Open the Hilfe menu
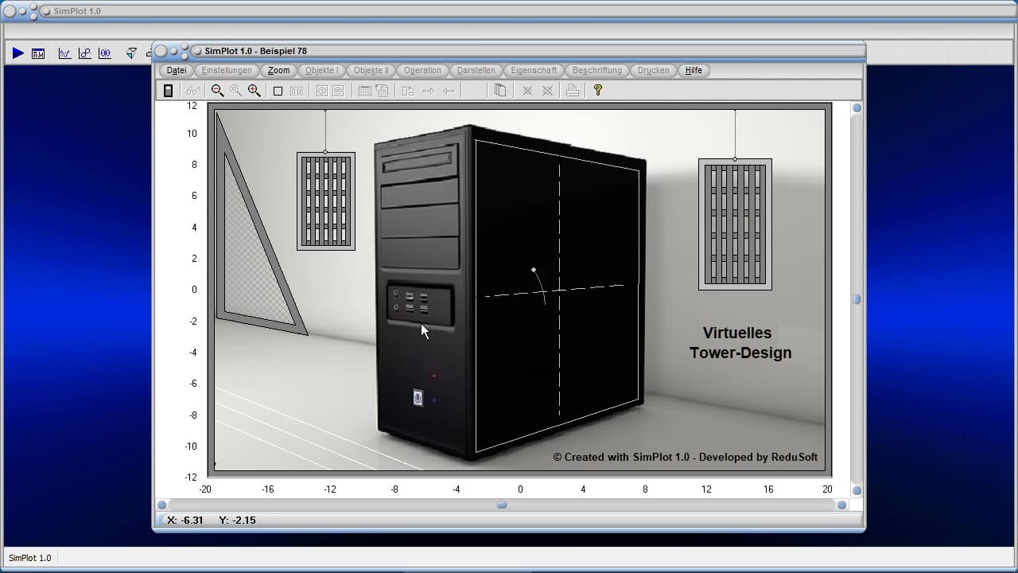The height and width of the screenshot is (573, 1018). pyautogui.click(x=694, y=70)
